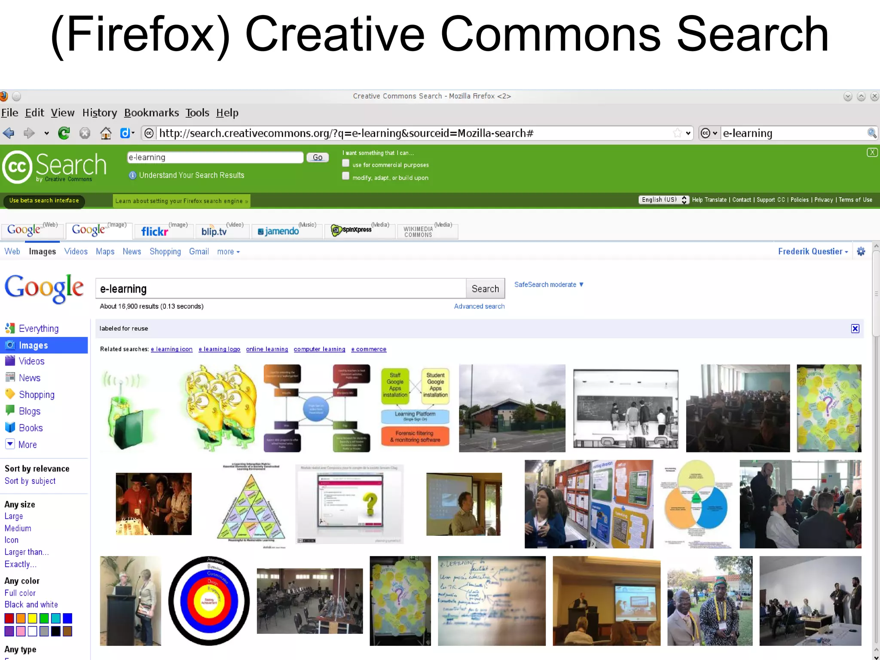This screenshot has width=880, height=660.
Task: Open the history dropdown next to Forward arrow
Action: click(x=46, y=133)
